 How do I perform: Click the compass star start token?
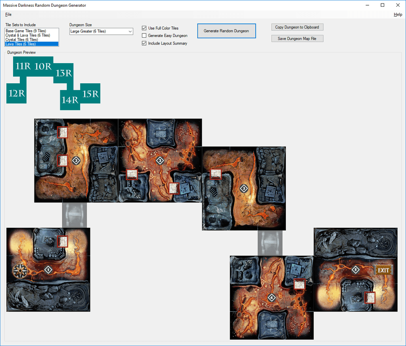coord(20,271)
